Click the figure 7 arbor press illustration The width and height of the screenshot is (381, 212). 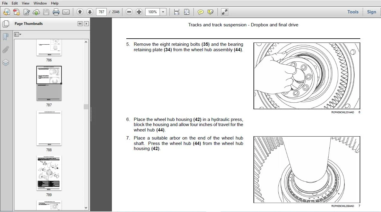click(x=307, y=169)
